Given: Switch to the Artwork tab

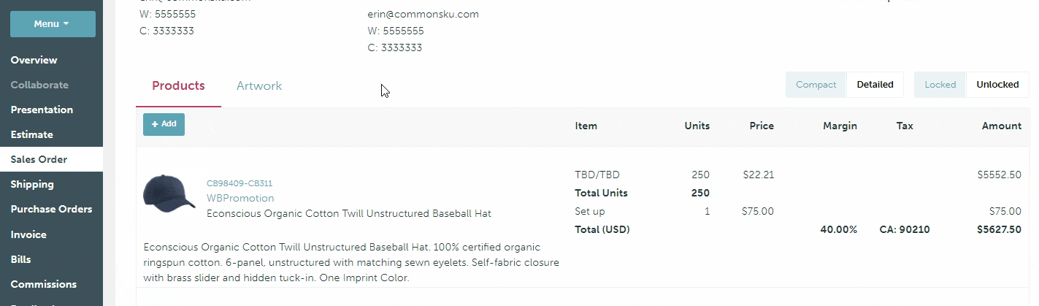Looking at the screenshot, I should click(x=259, y=85).
